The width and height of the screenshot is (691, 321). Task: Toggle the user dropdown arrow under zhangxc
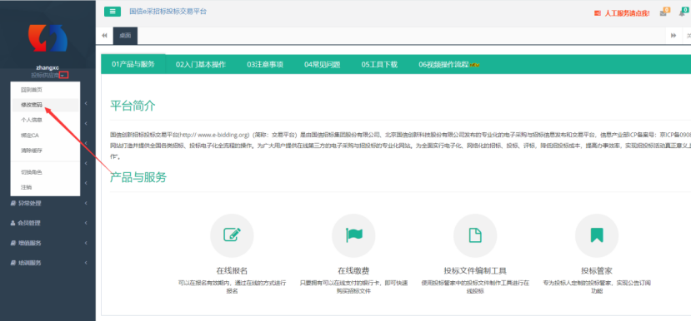pos(64,75)
